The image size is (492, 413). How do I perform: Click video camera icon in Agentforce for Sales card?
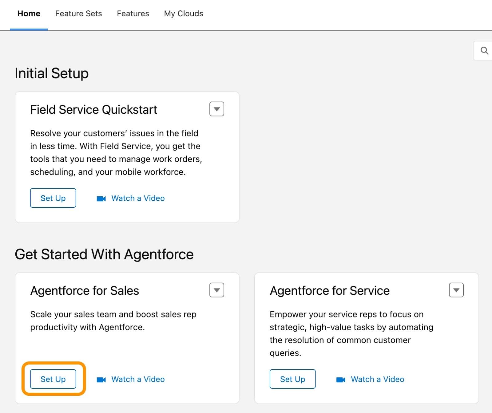(101, 380)
